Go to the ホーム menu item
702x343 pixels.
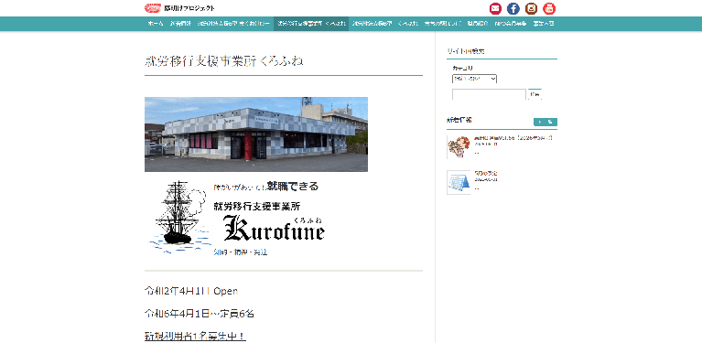(x=156, y=24)
